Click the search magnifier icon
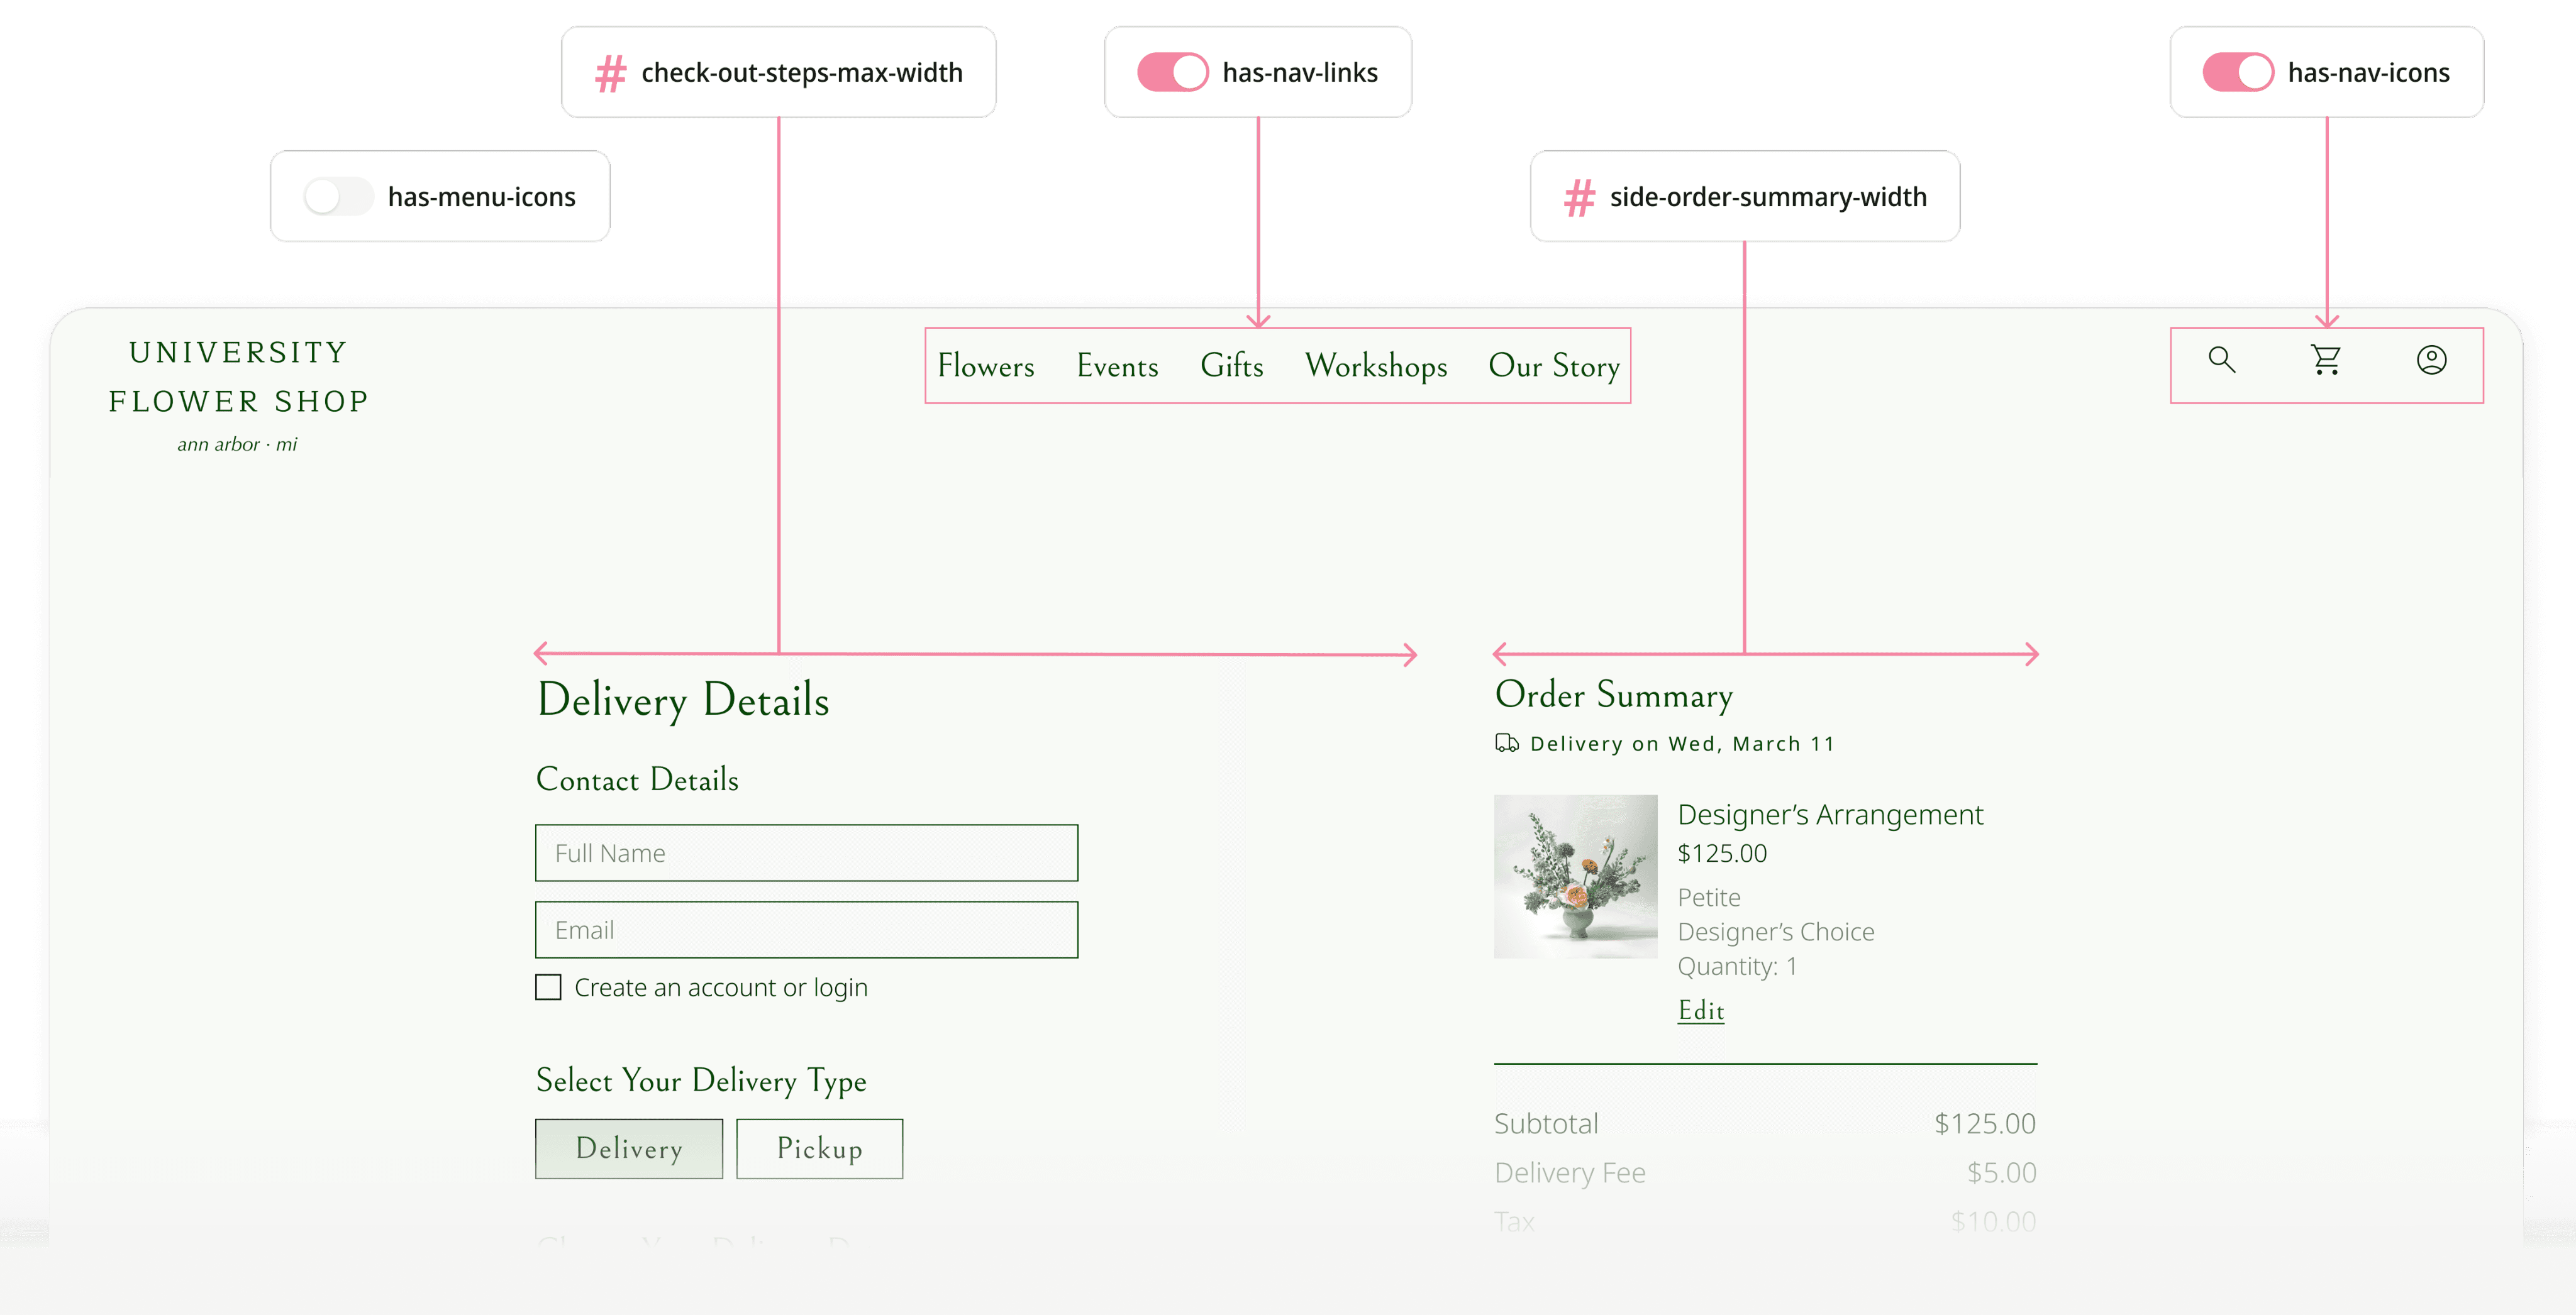Image resolution: width=2576 pixels, height=1315 pixels. click(2221, 360)
